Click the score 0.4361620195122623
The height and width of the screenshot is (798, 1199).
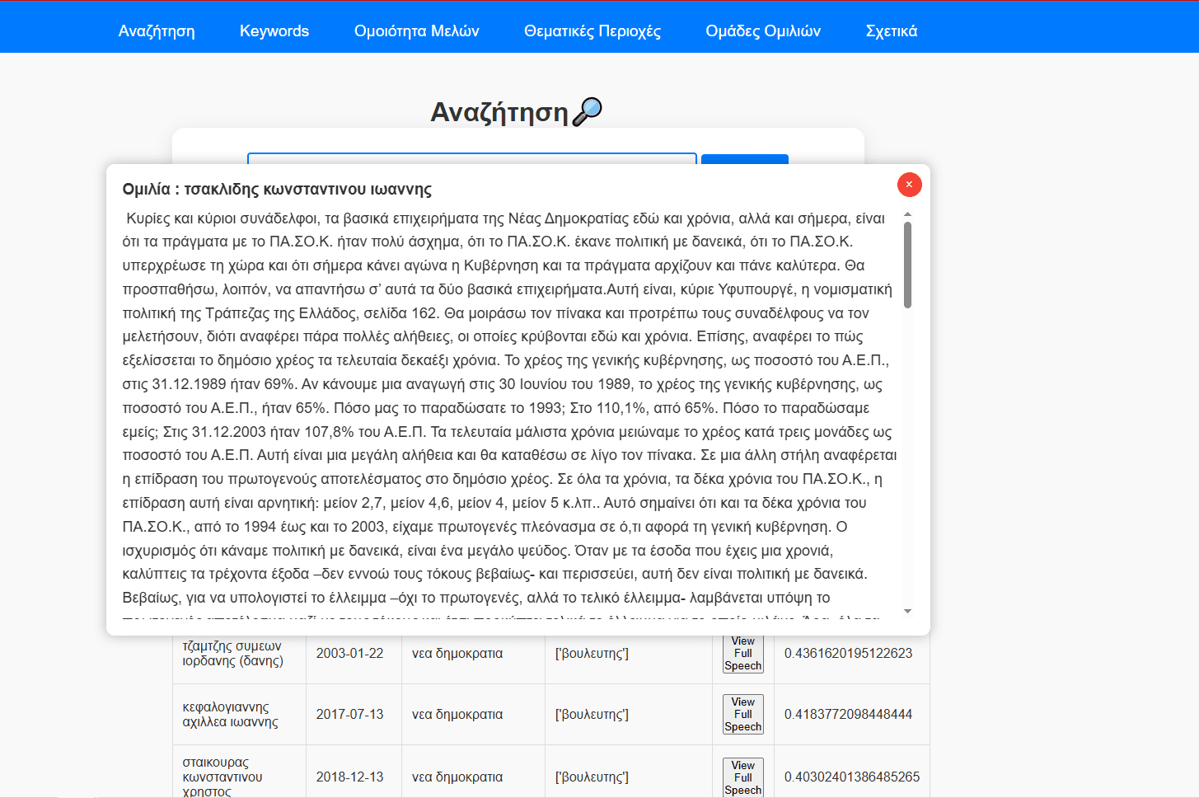coord(848,654)
